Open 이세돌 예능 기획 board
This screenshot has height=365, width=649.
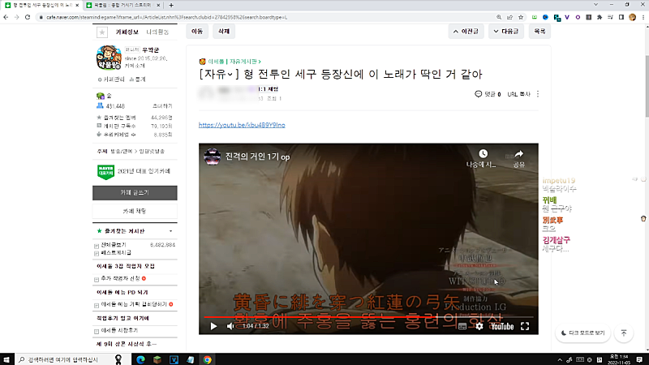point(134,304)
